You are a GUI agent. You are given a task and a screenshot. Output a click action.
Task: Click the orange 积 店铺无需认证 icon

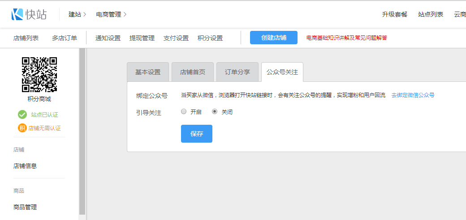click(x=22, y=128)
